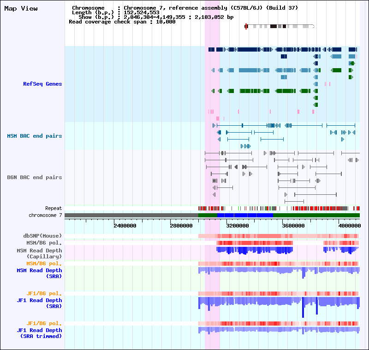
Task: Click the deep JF1 Read Depth (SRA) spike
Action: pos(303,307)
